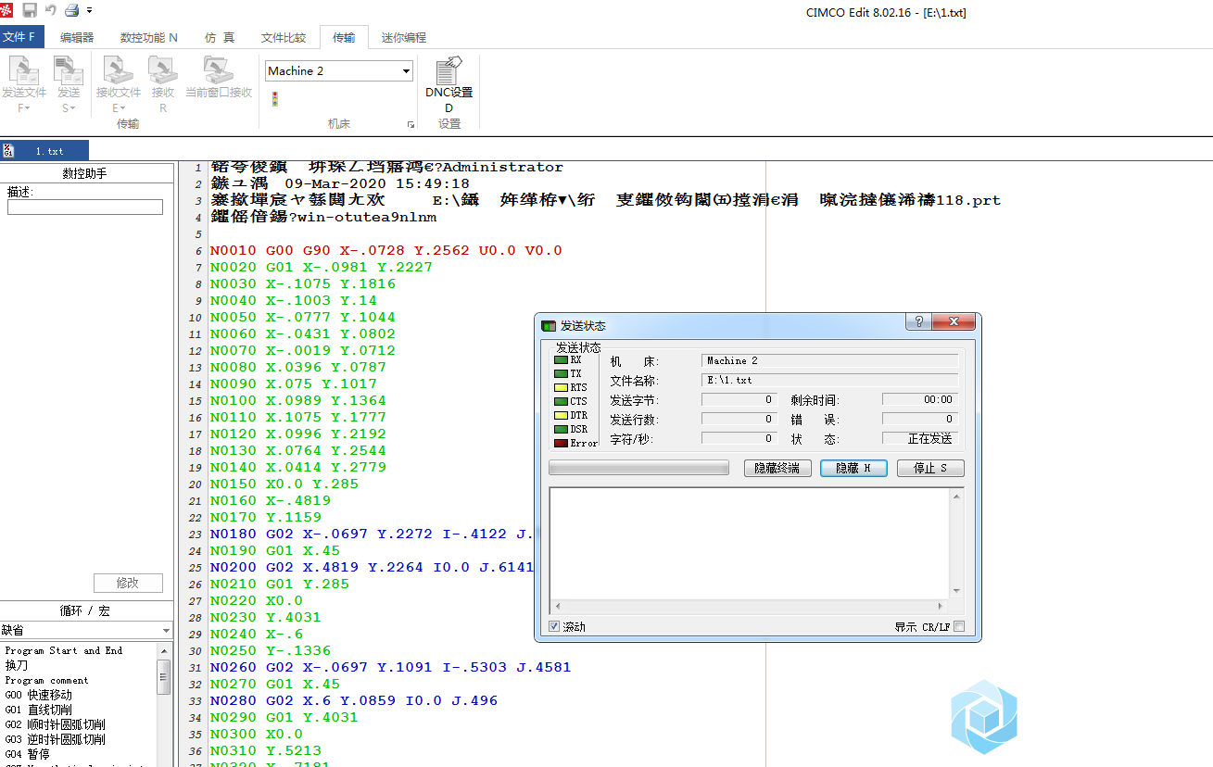
Task: Select G01 直线切削 in macro list
Action: (x=38, y=710)
